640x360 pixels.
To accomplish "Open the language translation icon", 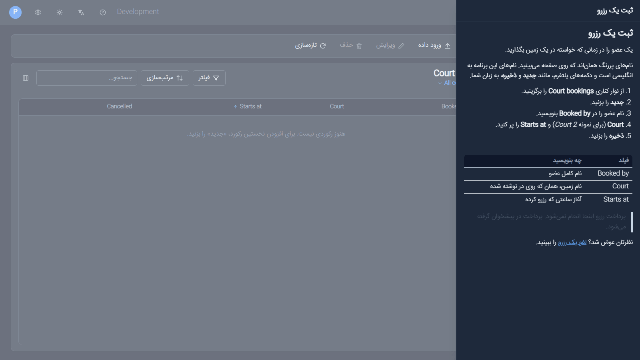I will click(x=81, y=12).
